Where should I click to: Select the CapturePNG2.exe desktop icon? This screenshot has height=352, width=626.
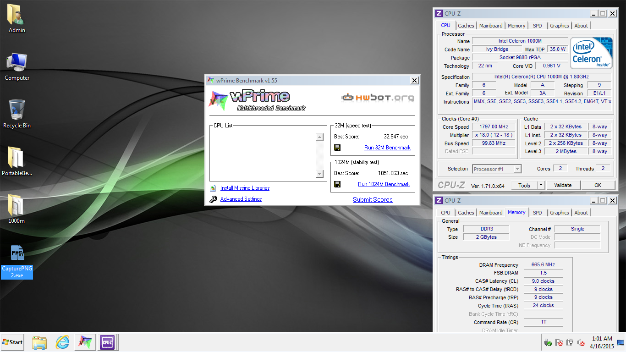point(17,262)
